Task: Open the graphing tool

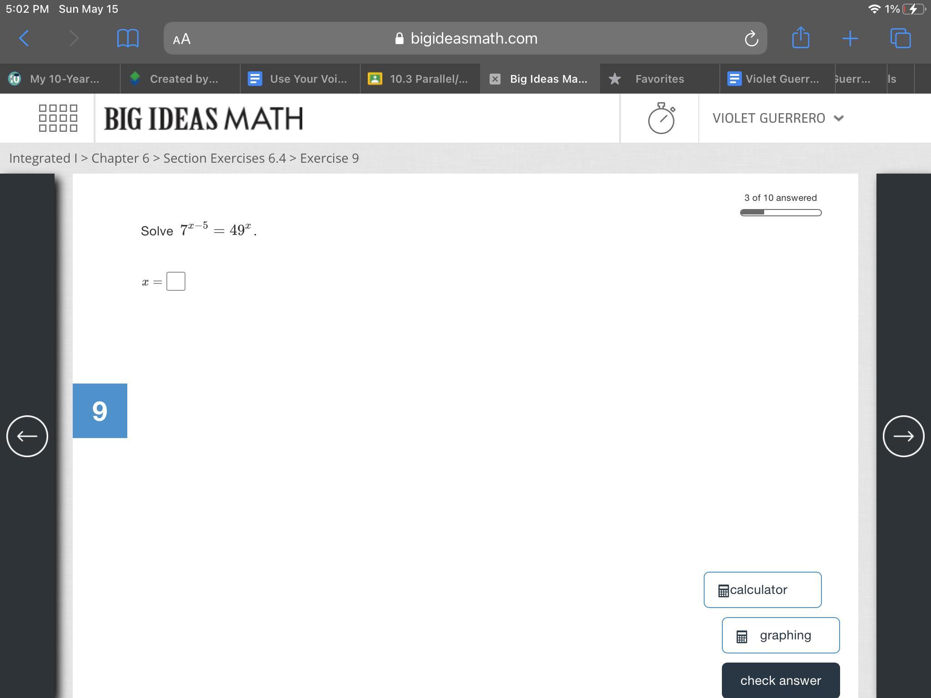Action: click(781, 635)
